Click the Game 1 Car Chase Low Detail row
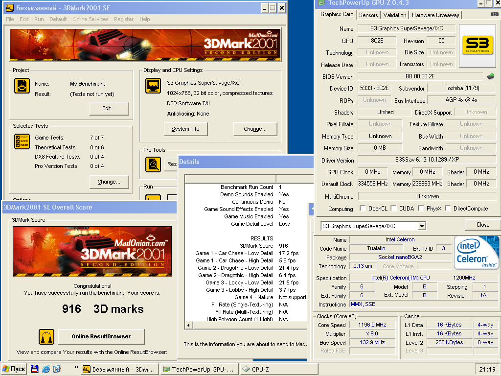 point(247,253)
